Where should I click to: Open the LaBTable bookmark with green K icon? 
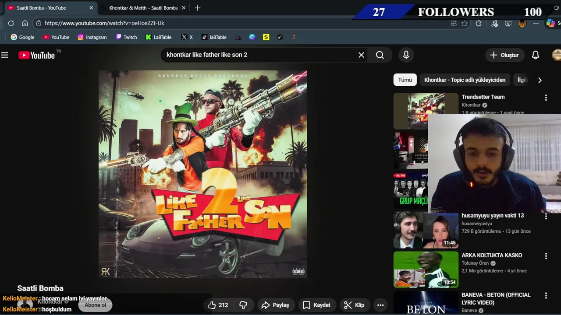tap(158, 37)
